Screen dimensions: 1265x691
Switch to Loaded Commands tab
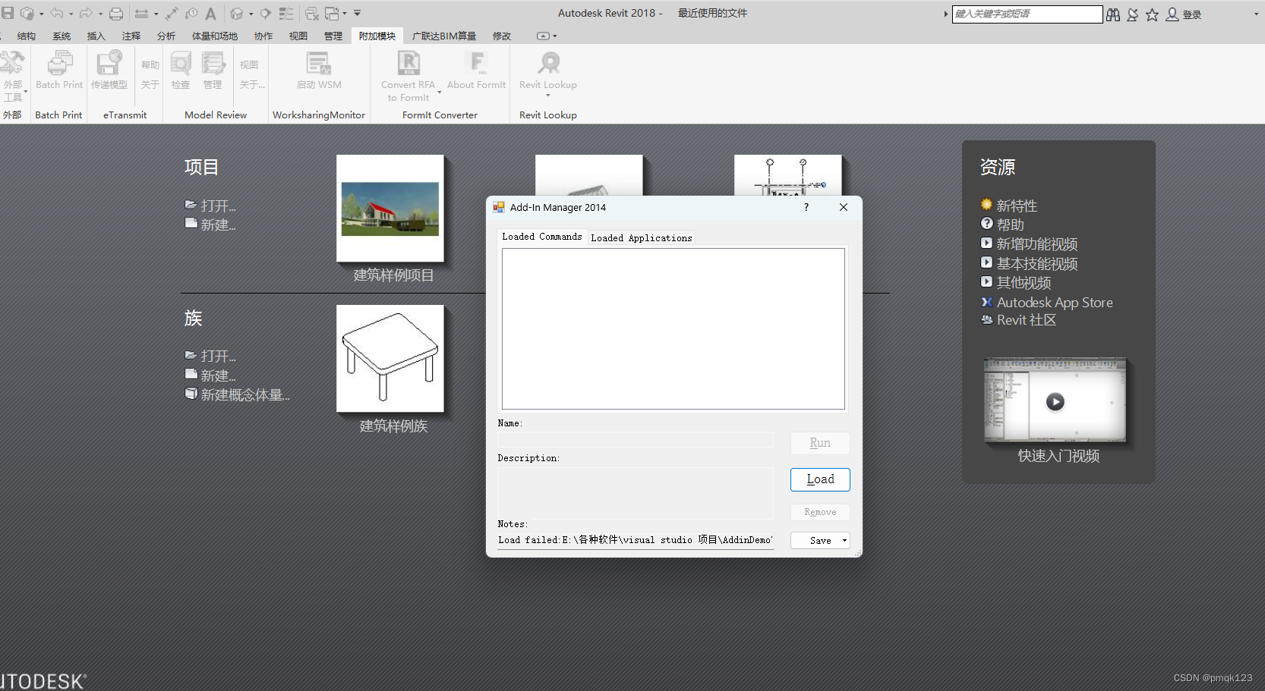(x=542, y=237)
